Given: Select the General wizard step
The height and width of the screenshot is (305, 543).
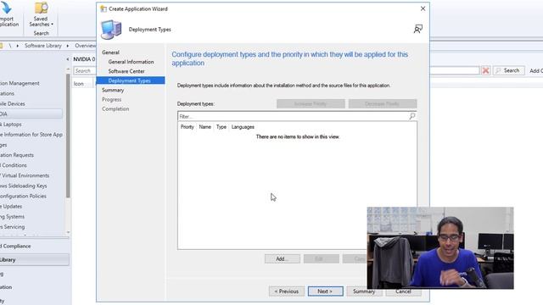Looking at the screenshot, I should click(x=110, y=53).
